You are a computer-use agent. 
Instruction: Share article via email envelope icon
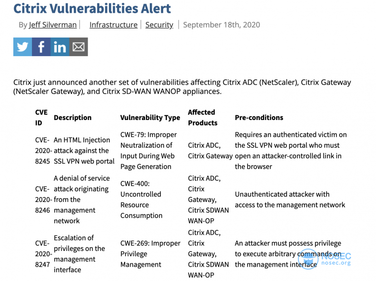pos(79,47)
